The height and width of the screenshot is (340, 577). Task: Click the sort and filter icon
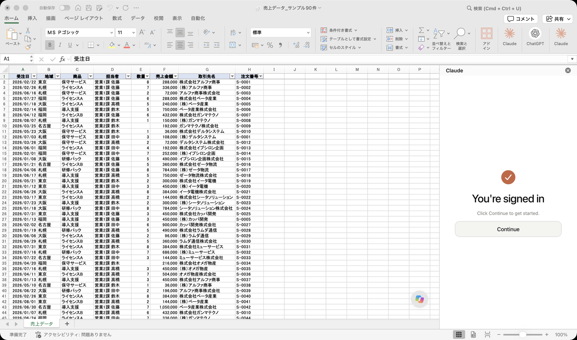point(441,39)
